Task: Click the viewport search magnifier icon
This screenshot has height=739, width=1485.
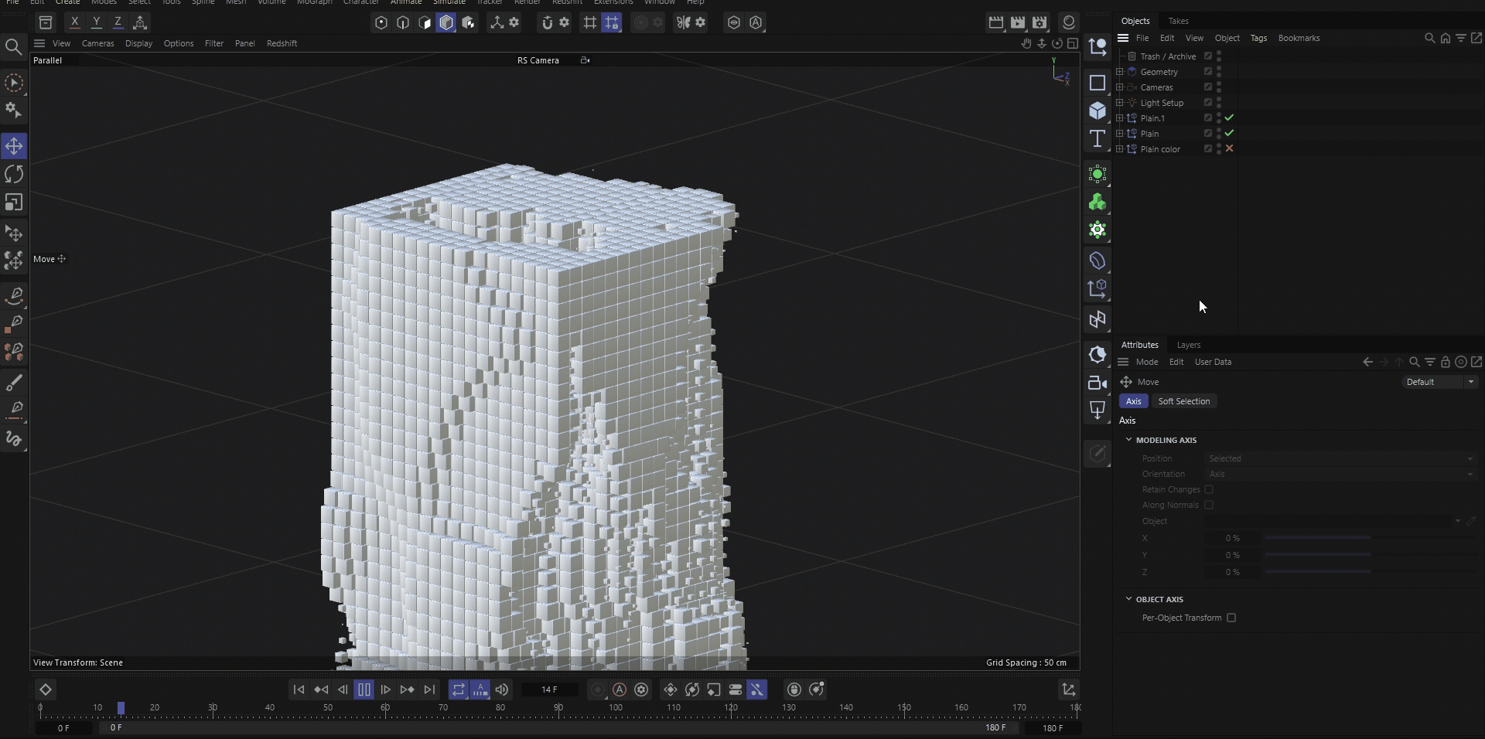Action: point(13,48)
